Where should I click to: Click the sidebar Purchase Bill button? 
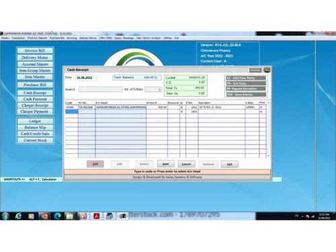click(x=35, y=85)
